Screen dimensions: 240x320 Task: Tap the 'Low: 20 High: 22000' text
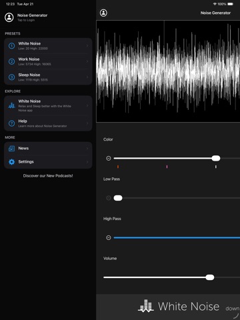click(x=33, y=49)
